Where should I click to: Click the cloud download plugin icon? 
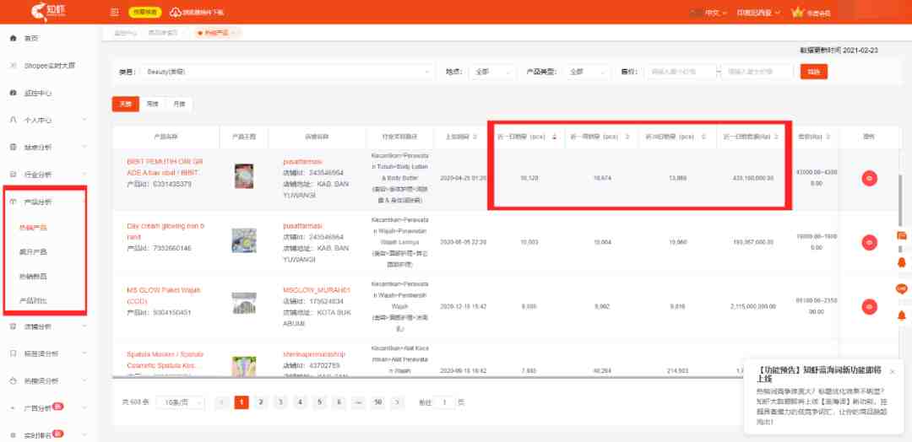(x=175, y=12)
